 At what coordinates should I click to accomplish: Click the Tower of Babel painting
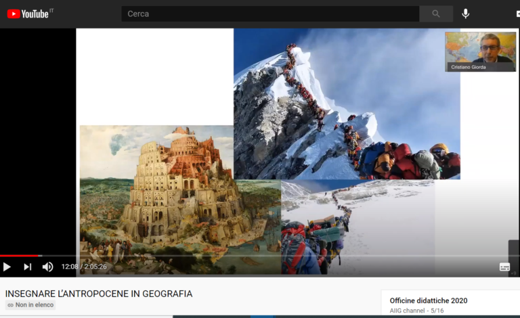(x=180, y=200)
